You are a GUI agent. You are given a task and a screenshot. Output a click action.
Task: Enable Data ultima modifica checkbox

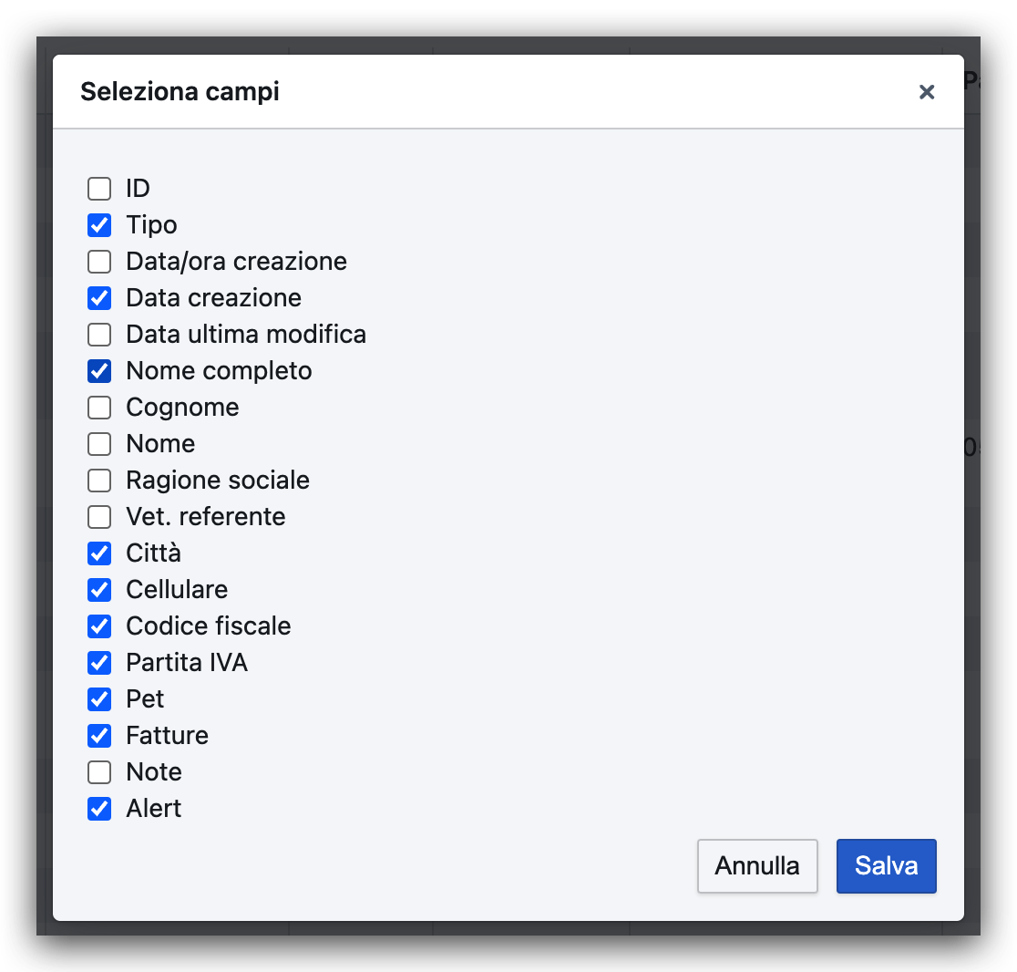[x=99, y=335]
